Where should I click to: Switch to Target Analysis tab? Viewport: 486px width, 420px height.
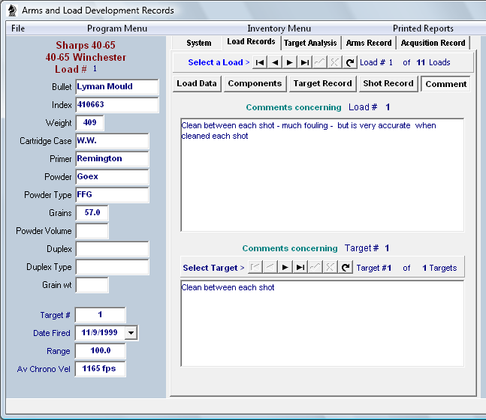coord(310,43)
